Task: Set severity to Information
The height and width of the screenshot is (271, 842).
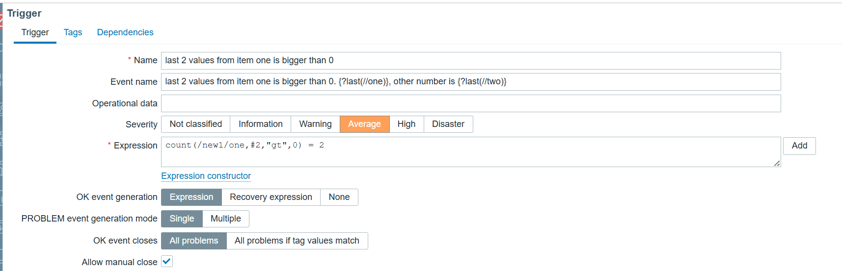Action: [260, 124]
